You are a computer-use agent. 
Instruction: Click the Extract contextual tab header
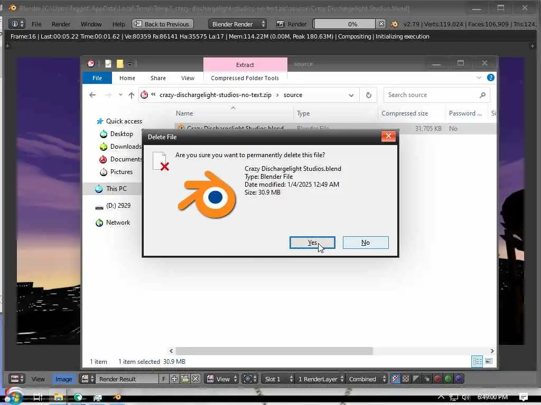pyautogui.click(x=245, y=65)
